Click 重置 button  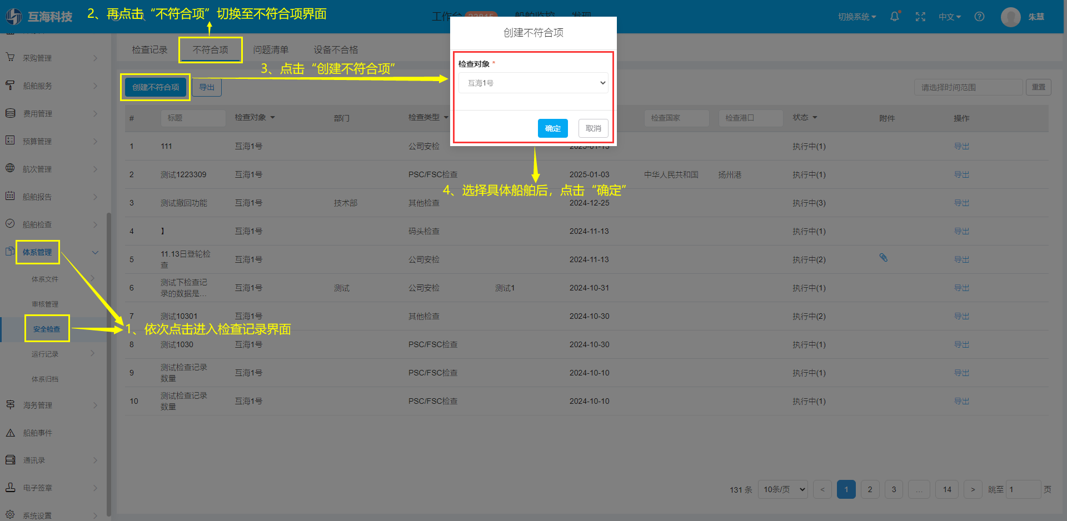[x=1039, y=87]
